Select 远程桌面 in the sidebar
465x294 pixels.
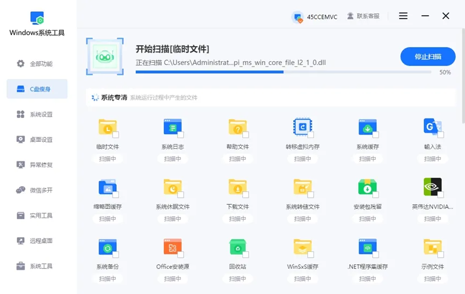(37, 241)
